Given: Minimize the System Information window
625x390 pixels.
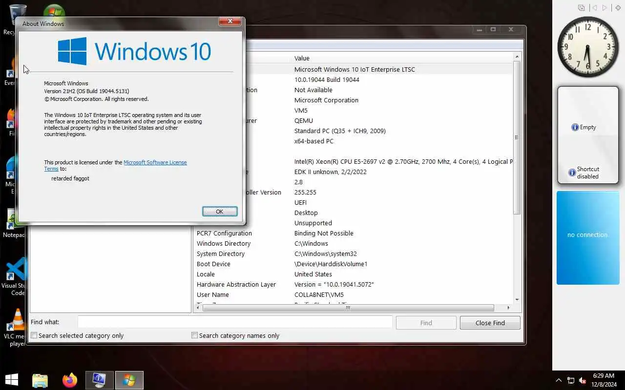Looking at the screenshot, I should pyautogui.click(x=479, y=30).
